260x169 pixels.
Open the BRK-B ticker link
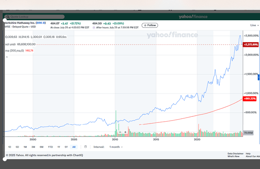point(41,23)
